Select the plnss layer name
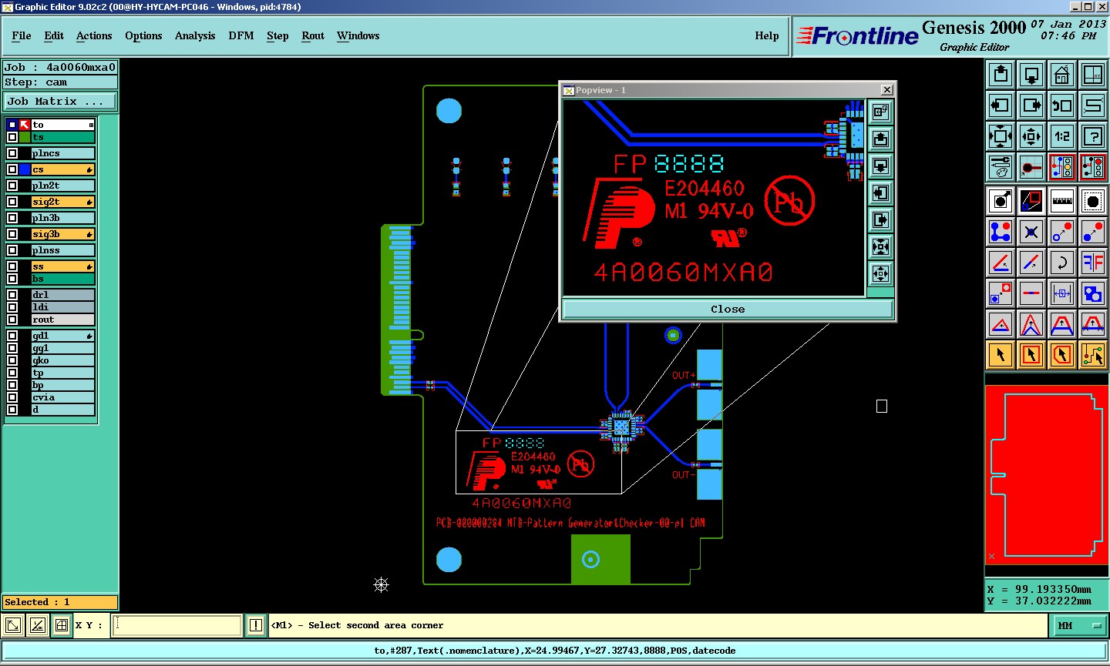Viewport: 1110px width, 666px height. (x=62, y=250)
